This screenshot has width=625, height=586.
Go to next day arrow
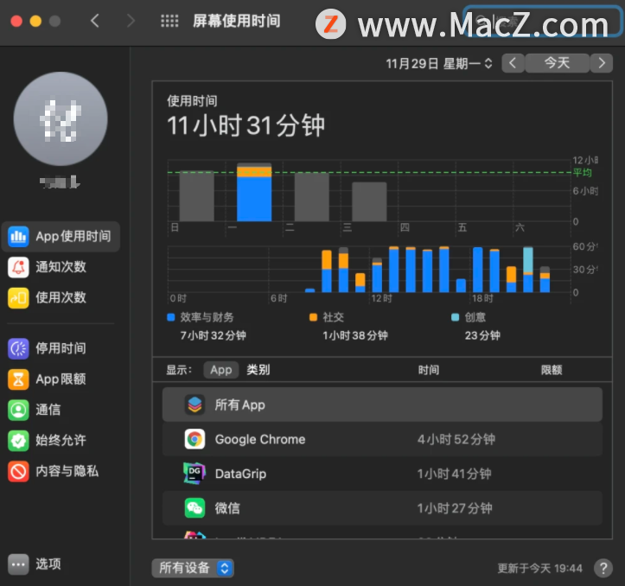[602, 63]
